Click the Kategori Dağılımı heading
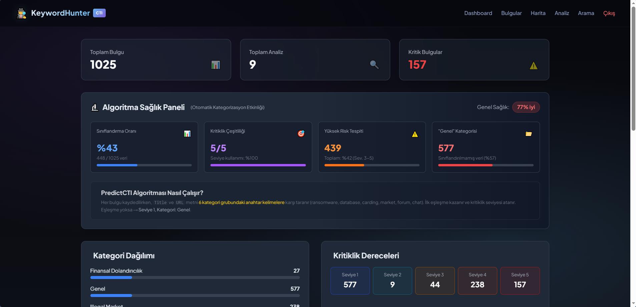This screenshot has height=307, width=636. tap(124, 256)
